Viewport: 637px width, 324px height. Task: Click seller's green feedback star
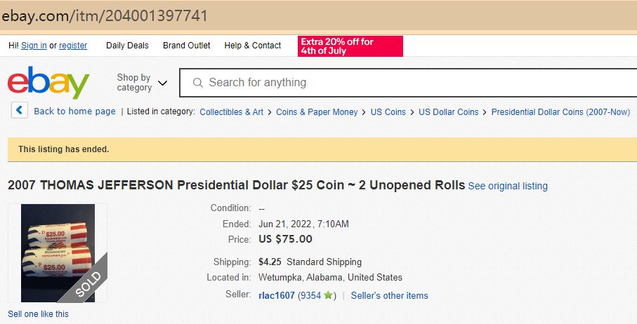(328, 295)
